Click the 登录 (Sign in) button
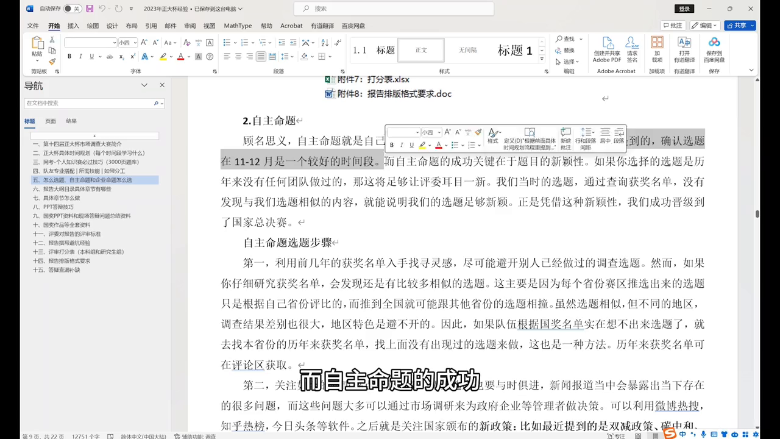The height and width of the screenshot is (439, 780). (684, 9)
